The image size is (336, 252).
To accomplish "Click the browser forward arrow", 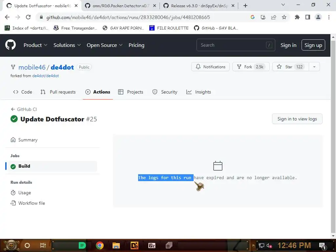I will (x=18, y=17).
